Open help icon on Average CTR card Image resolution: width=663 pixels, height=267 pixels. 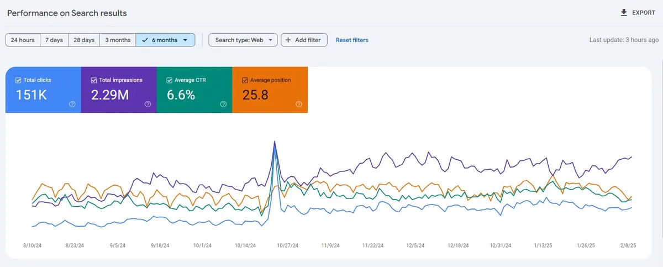click(x=224, y=104)
